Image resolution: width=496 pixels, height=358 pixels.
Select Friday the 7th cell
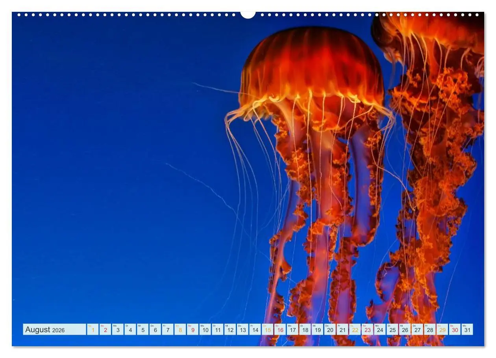point(168,330)
